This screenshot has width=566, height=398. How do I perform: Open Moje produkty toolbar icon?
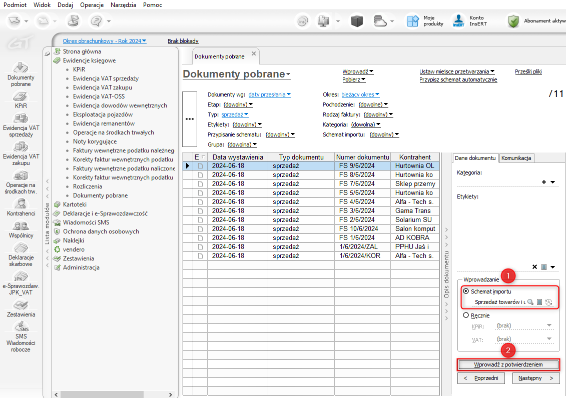pyautogui.click(x=413, y=21)
